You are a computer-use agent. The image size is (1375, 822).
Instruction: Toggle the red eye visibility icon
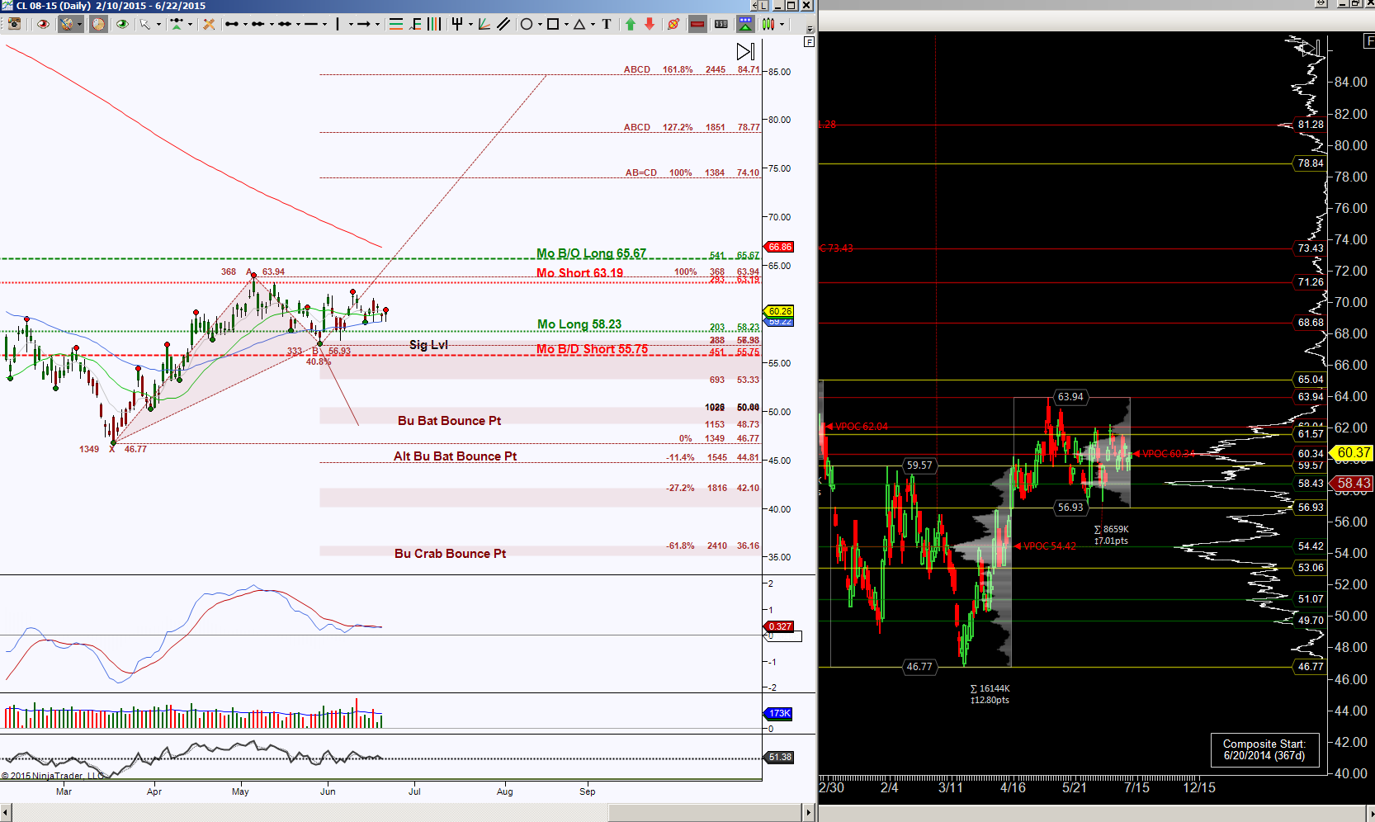pyautogui.click(x=43, y=24)
